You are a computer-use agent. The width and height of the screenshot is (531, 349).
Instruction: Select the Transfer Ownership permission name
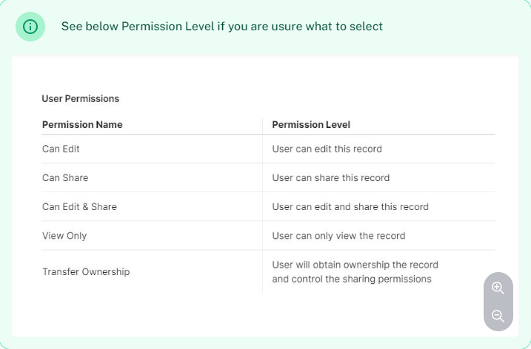point(86,271)
